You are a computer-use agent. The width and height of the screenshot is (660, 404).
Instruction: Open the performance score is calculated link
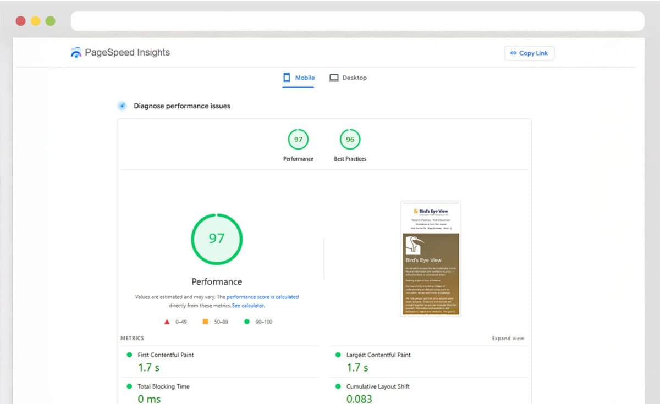point(262,297)
